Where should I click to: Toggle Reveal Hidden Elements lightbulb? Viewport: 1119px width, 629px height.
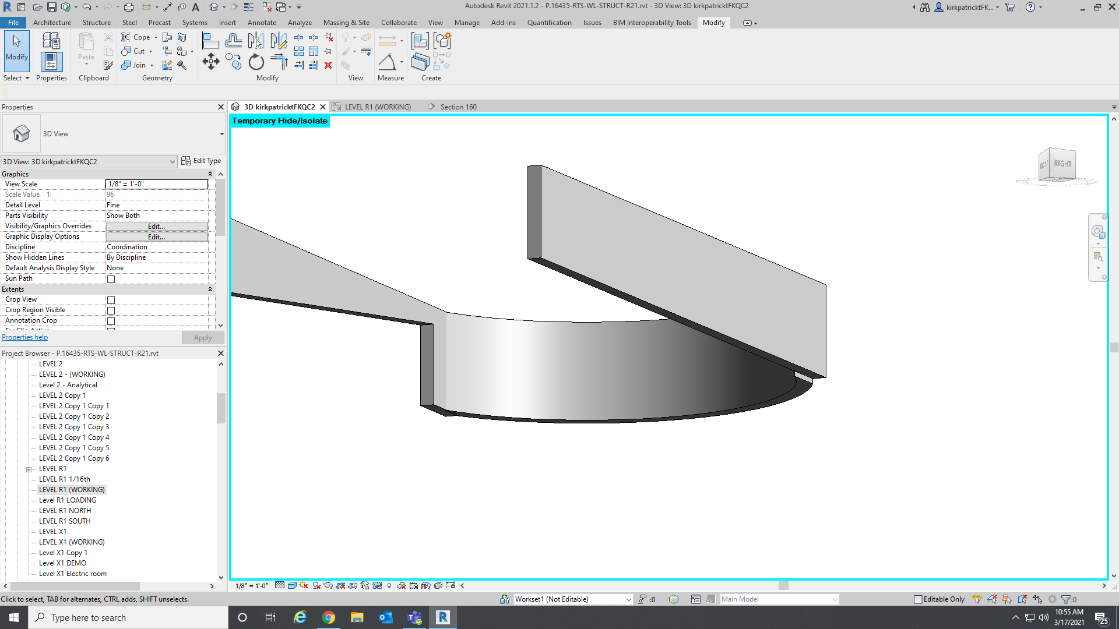pos(389,585)
